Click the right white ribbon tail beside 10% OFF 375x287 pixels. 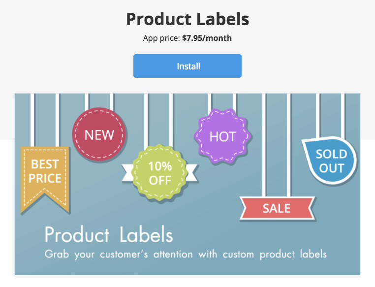click(x=192, y=173)
